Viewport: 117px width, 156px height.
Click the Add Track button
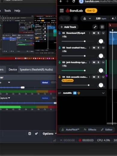point(68,27)
